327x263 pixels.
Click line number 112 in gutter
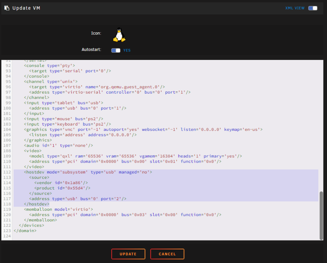click(x=7, y=172)
